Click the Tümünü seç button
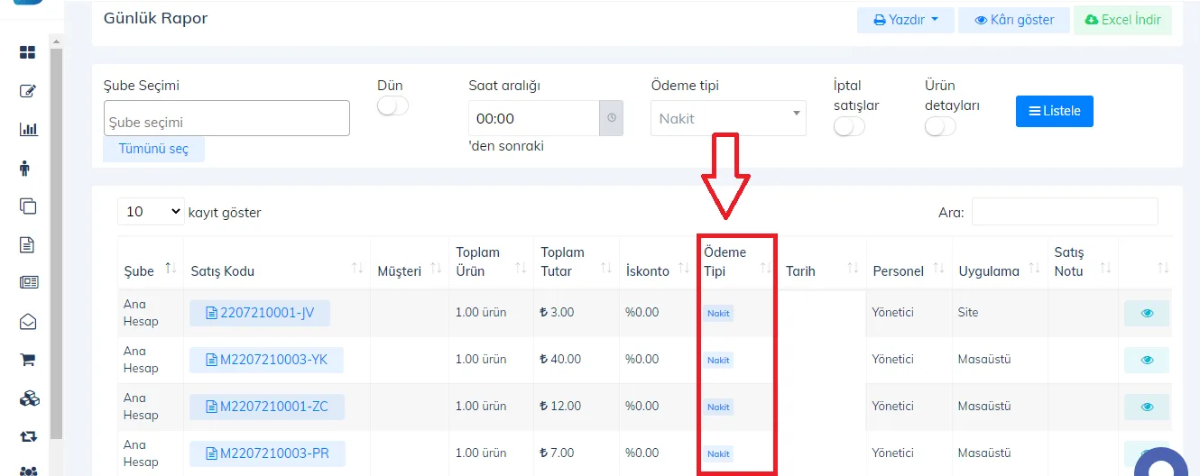The width and height of the screenshot is (1200, 476). coord(153,149)
